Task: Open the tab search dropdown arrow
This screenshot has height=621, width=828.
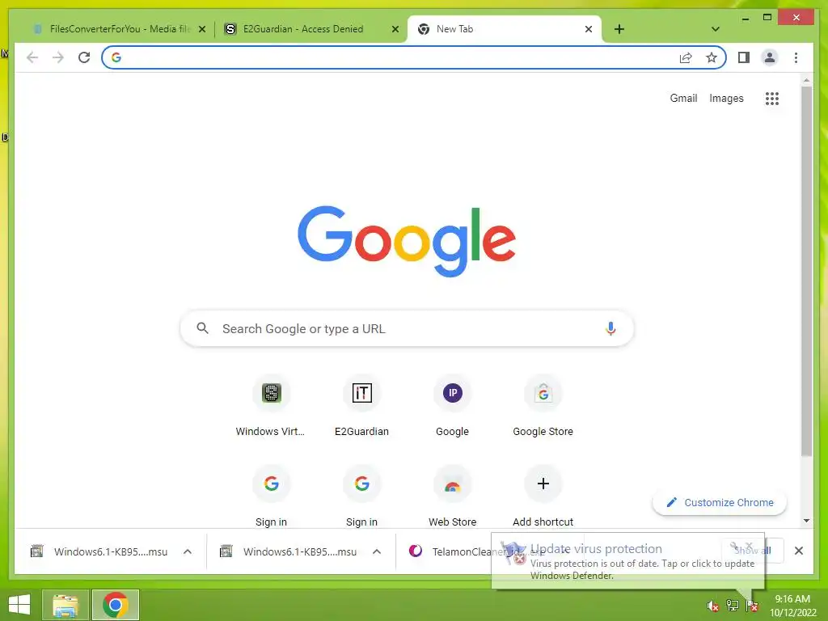Action: 716,29
